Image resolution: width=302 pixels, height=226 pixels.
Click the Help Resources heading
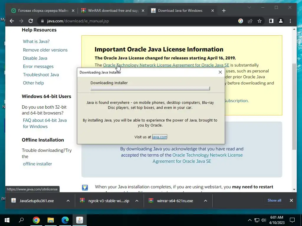coord(39,30)
